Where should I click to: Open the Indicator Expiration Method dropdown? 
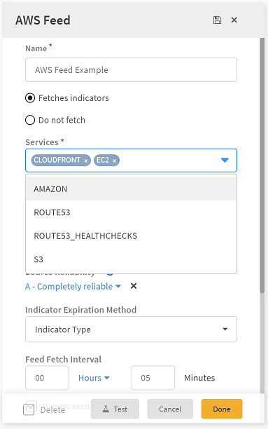(131, 329)
